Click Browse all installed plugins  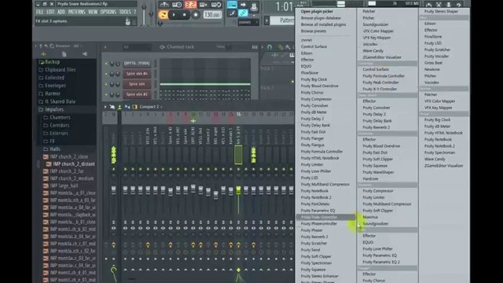323,24
